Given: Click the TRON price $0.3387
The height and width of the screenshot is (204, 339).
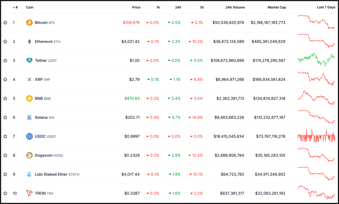Looking at the screenshot, I should [x=132, y=193].
